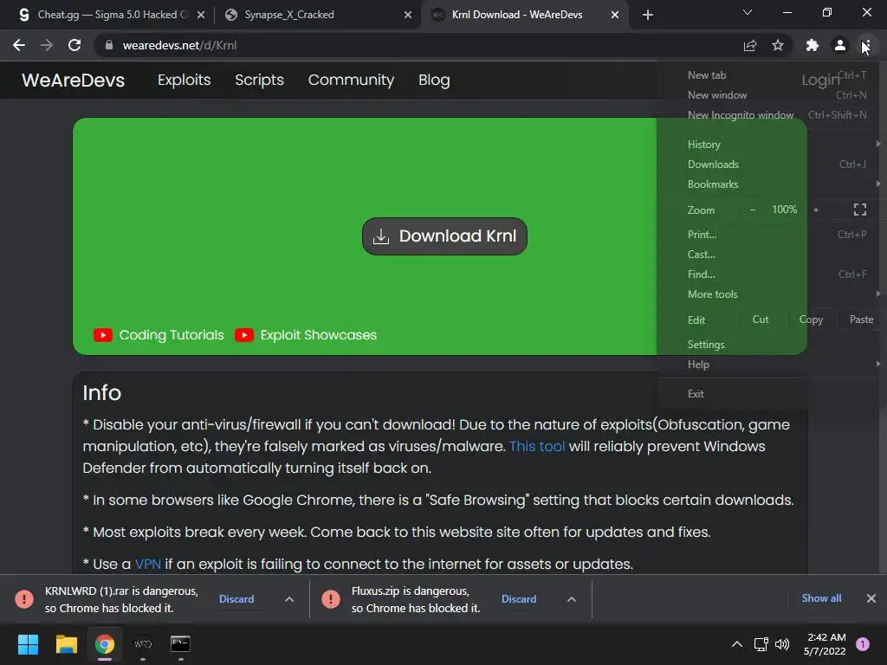
Task: Open the Exploits nav link
Action: tap(184, 80)
